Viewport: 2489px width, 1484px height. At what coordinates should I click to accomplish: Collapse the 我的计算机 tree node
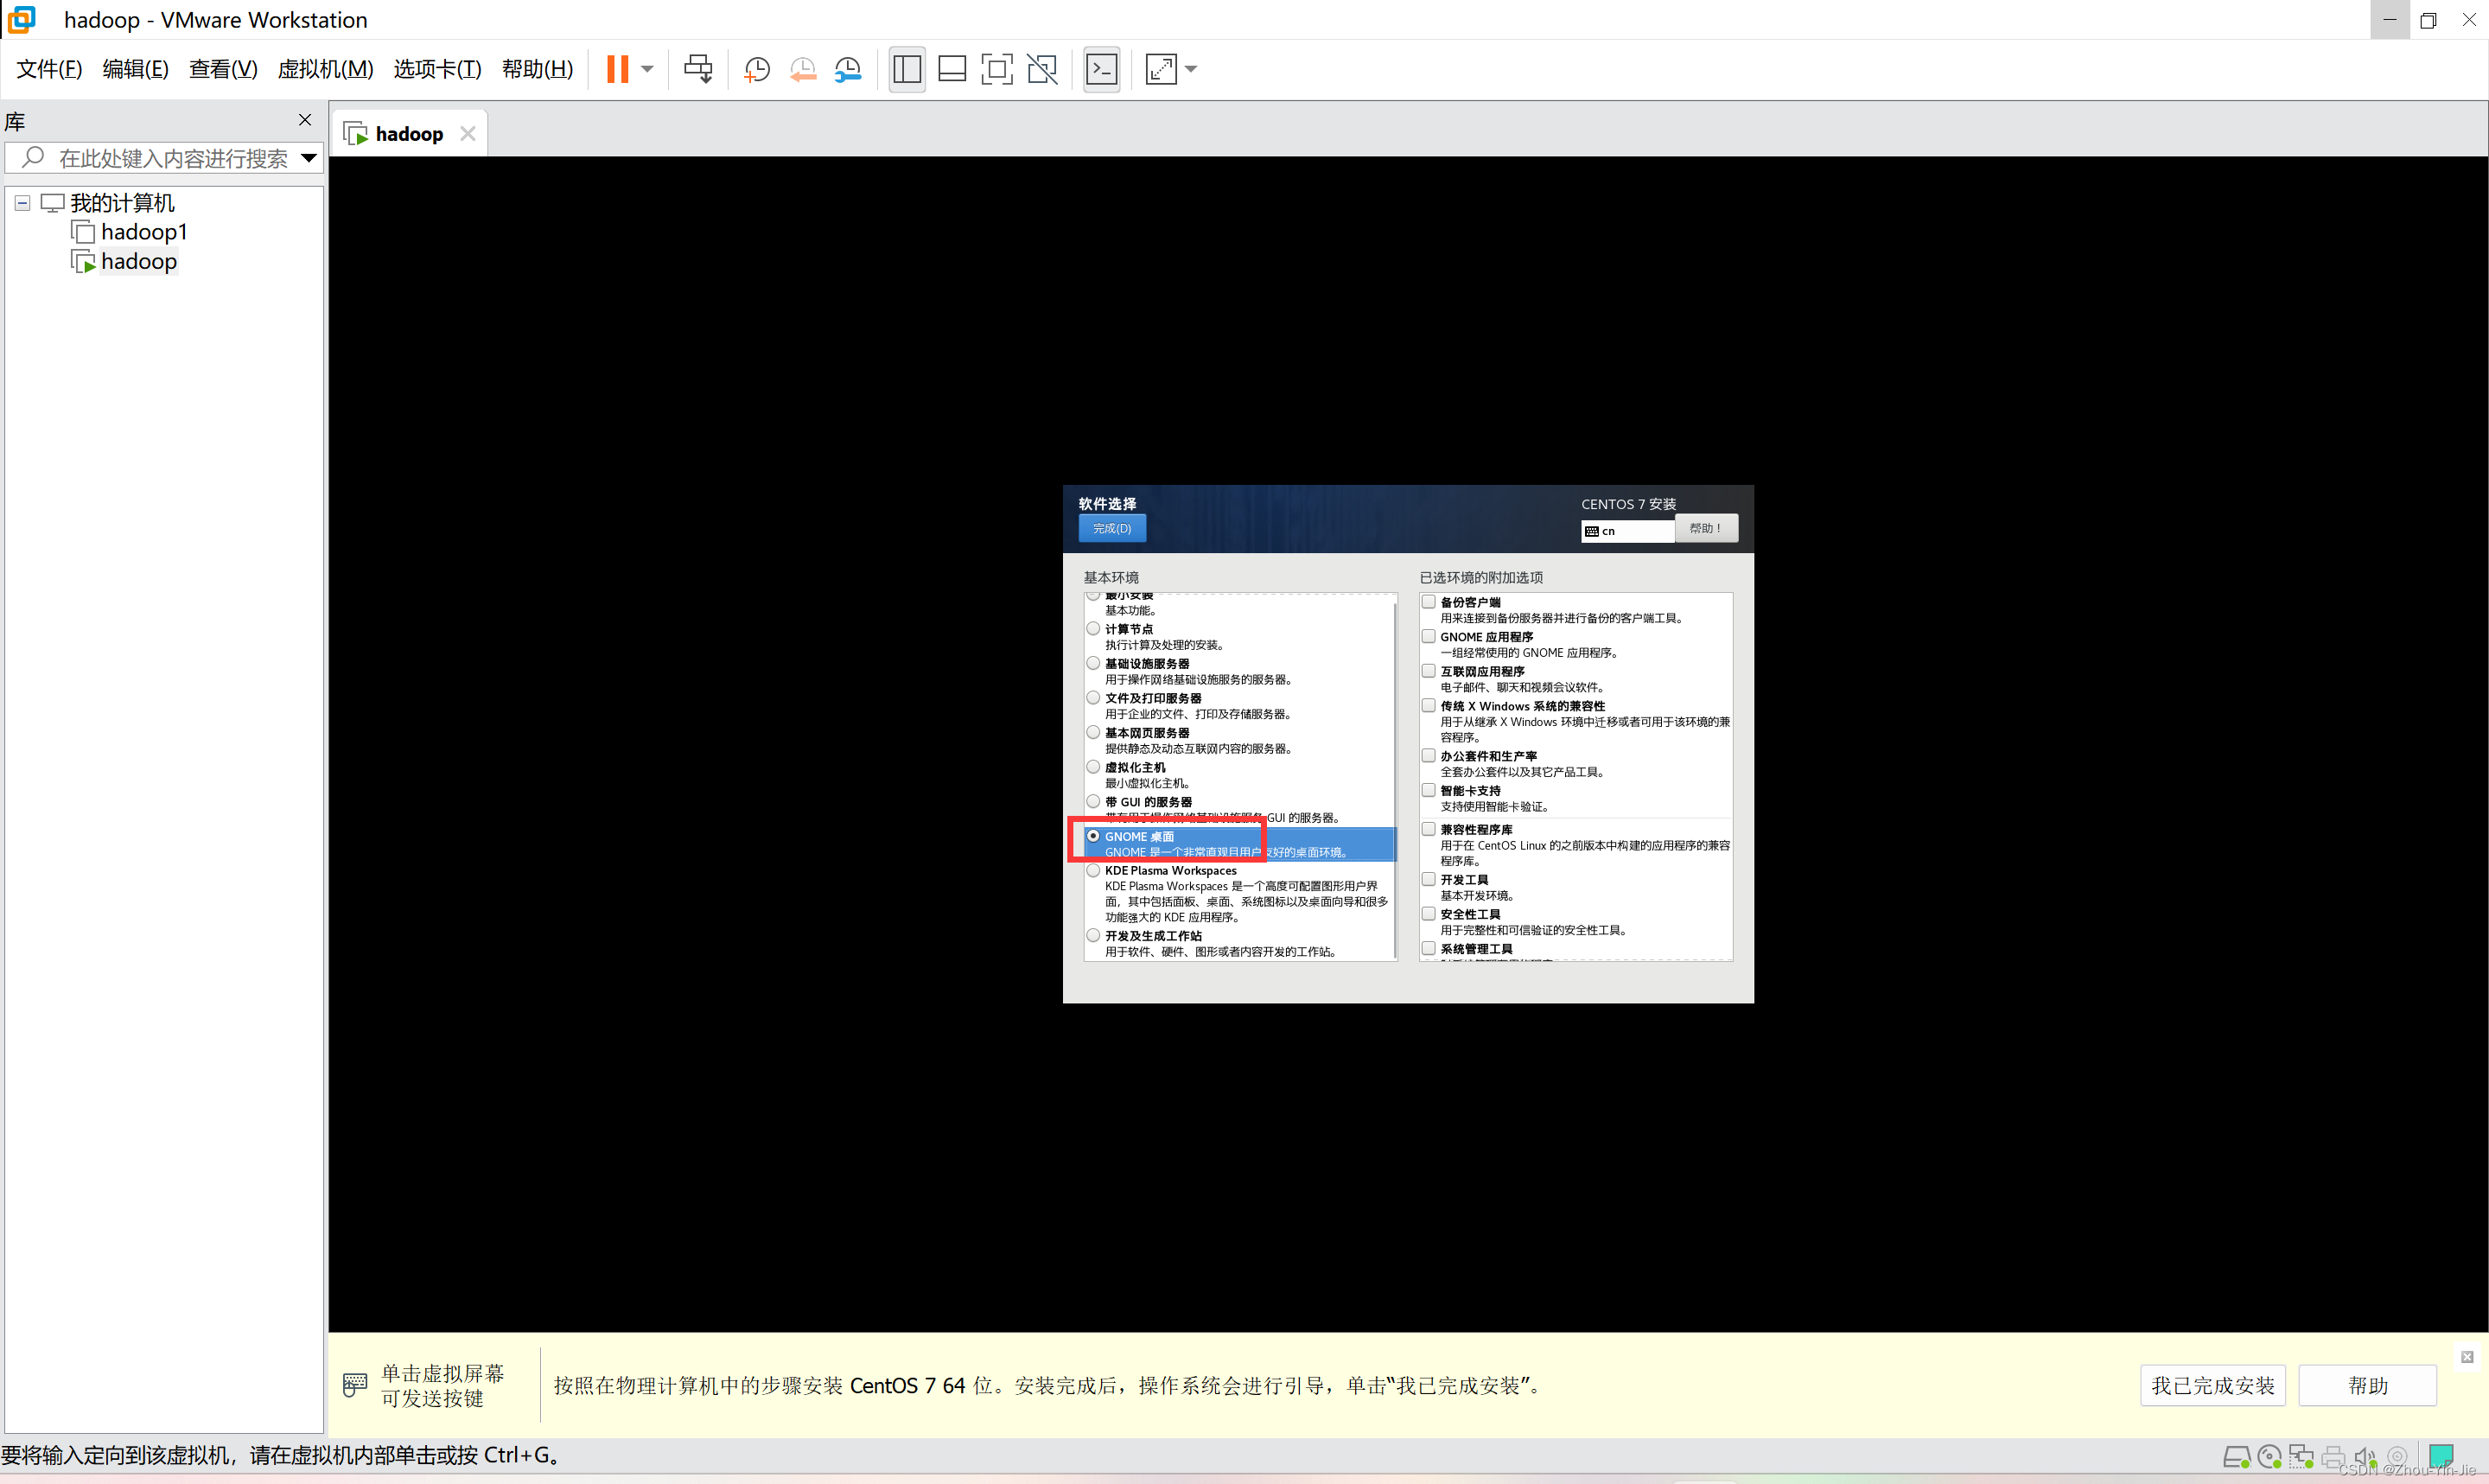point(22,203)
